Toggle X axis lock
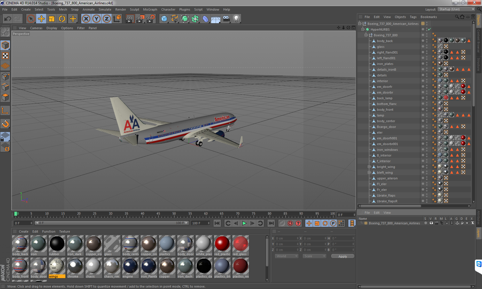Image resolution: width=482 pixels, height=289 pixels. (x=86, y=19)
